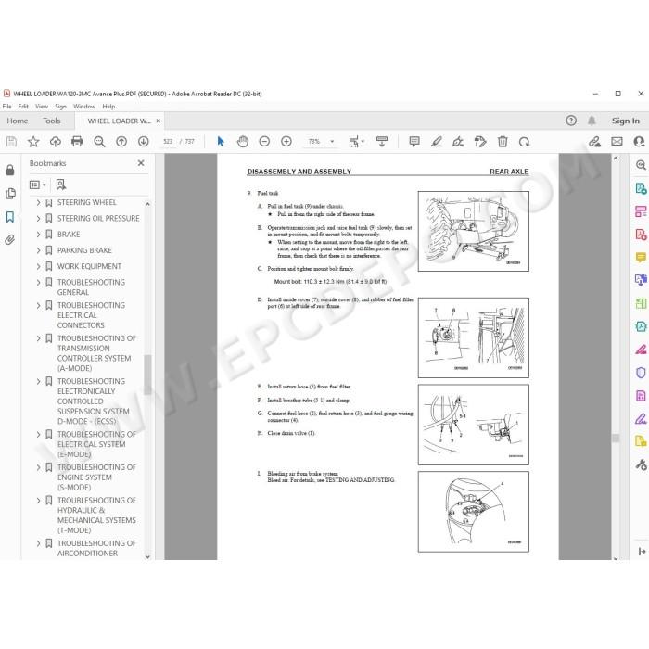Click the page number input field
This screenshot has width=649, height=649.
click(x=168, y=142)
